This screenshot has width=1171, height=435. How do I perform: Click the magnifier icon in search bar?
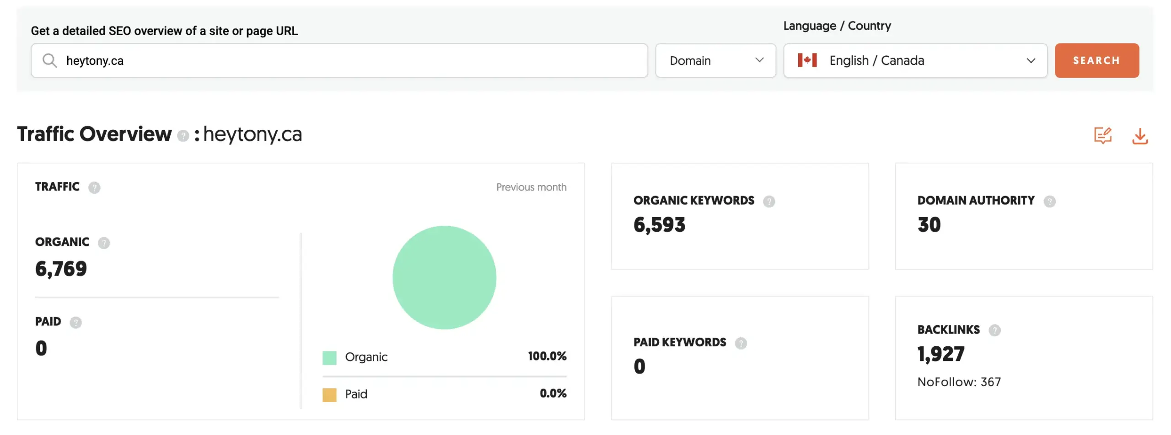pyautogui.click(x=49, y=60)
